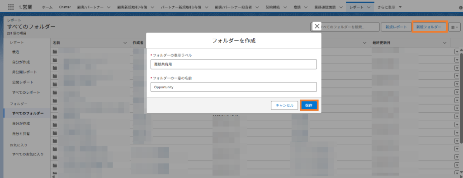Focus the フォルダーの表示ラベル input field
This screenshot has height=178, width=463.
coord(233,64)
